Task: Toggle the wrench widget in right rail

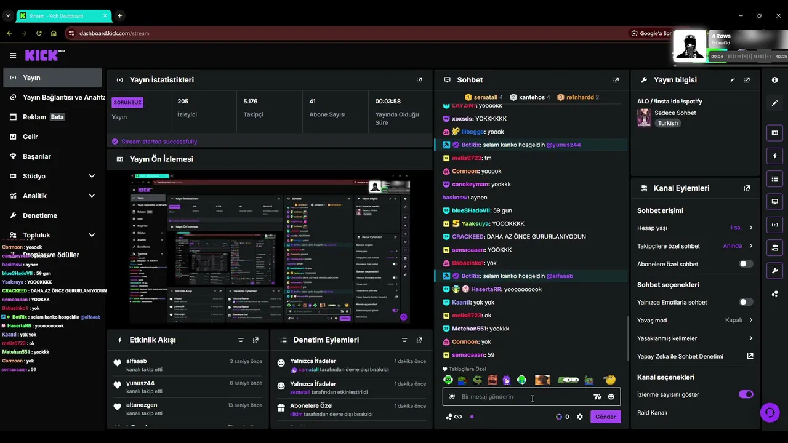Action: (x=774, y=271)
